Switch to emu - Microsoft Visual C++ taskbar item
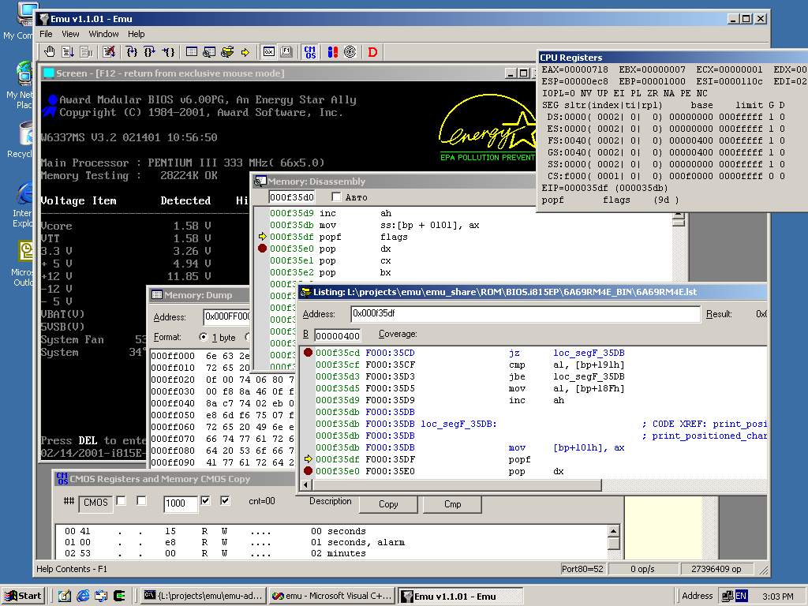 coord(332,596)
